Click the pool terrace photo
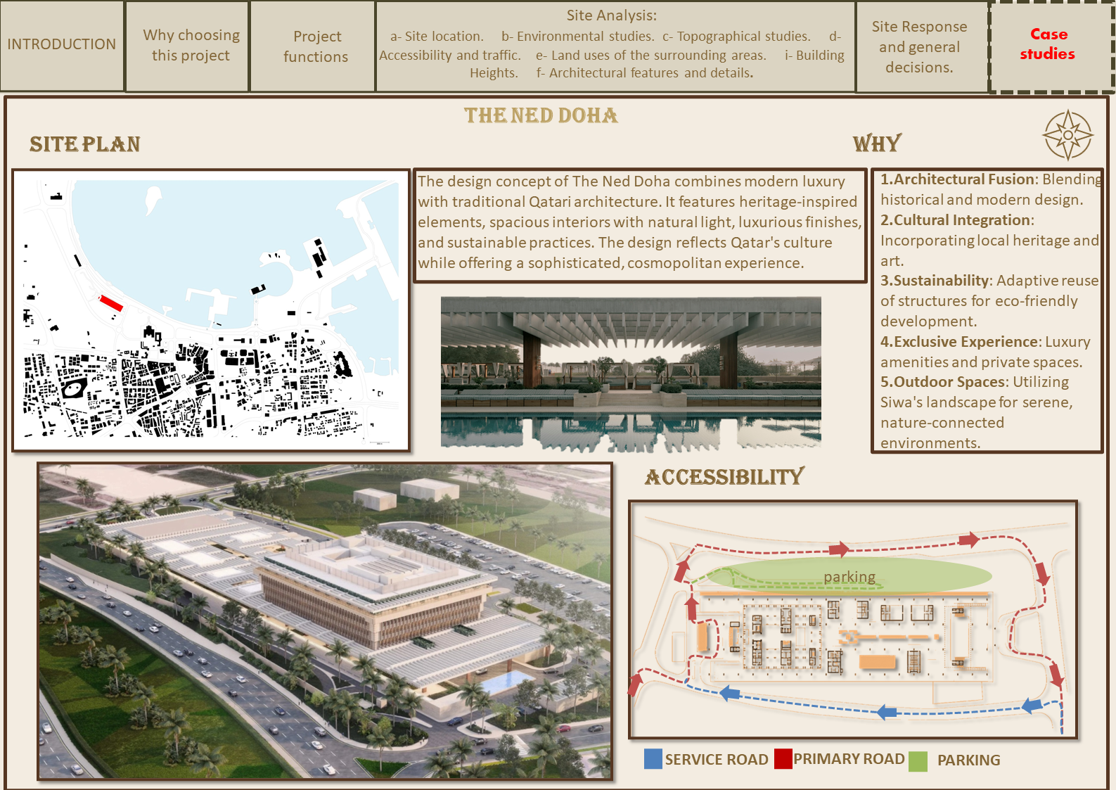 [631, 372]
